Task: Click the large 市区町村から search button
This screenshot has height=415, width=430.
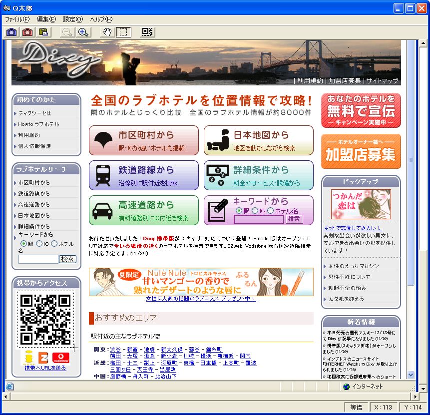Action: tap(144, 140)
